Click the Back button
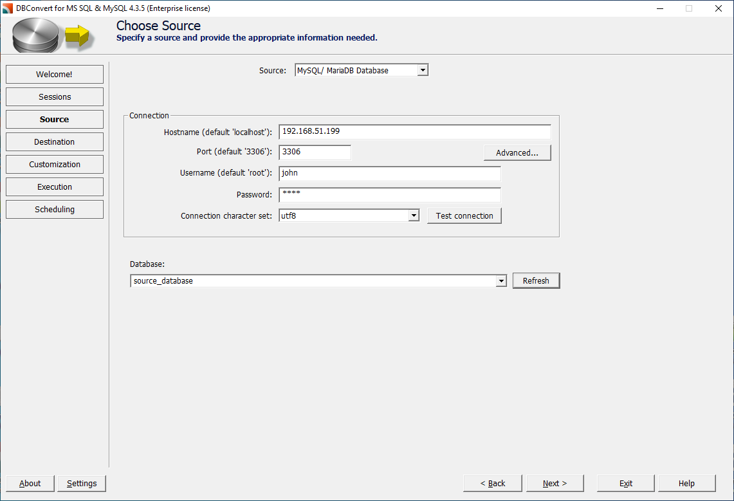The height and width of the screenshot is (501, 734). coord(492,483)
